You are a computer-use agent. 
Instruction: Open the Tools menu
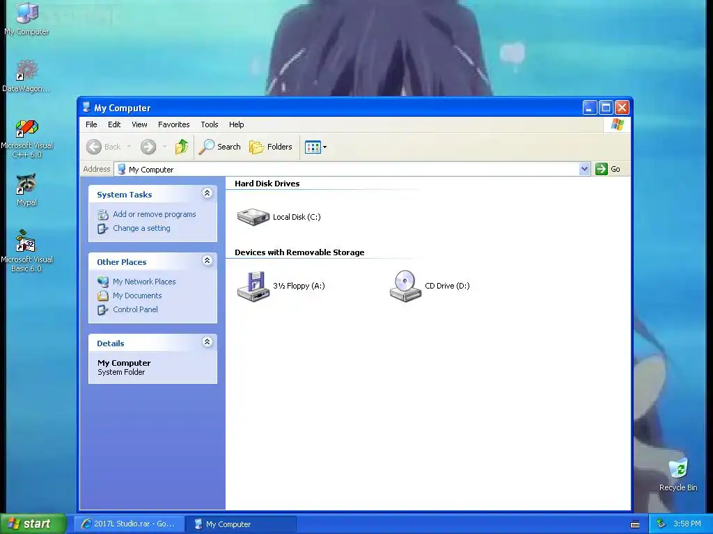point(210,124)
